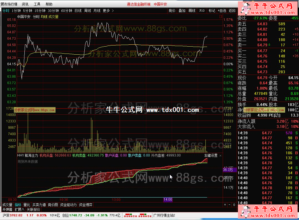Screen dimensions: 299x220
Task: Click the 右键设置 settings label
Action: click(x=211, y=155)
